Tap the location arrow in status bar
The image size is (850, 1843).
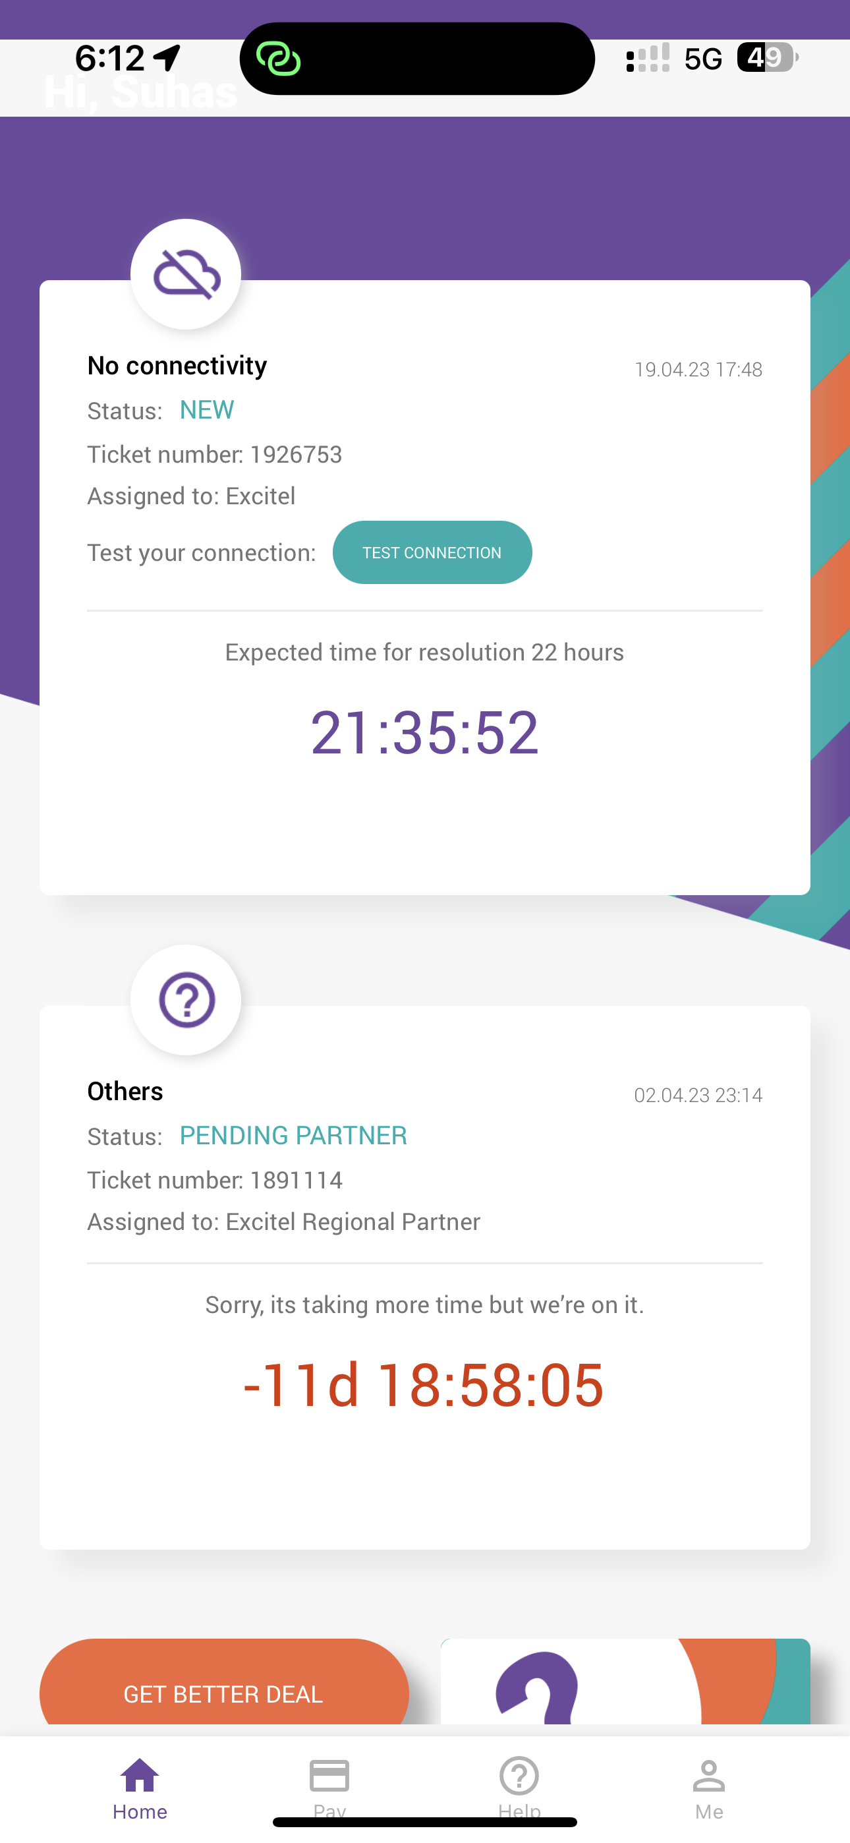pyautogui.click(x=167, y=58)
